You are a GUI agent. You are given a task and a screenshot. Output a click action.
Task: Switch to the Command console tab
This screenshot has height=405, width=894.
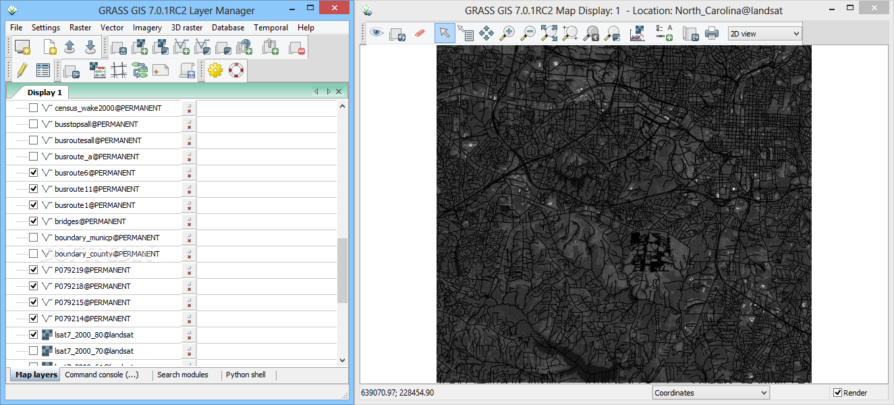pyautogui.click(x=102, y=375)
